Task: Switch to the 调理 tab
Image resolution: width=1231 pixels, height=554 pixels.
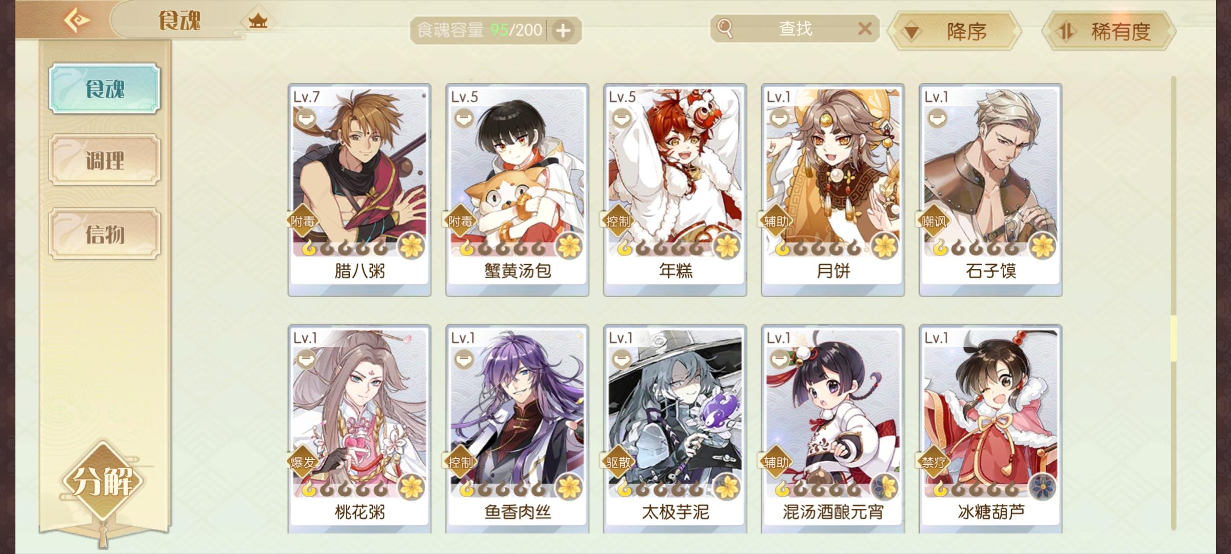Action: tap(105, 160)
